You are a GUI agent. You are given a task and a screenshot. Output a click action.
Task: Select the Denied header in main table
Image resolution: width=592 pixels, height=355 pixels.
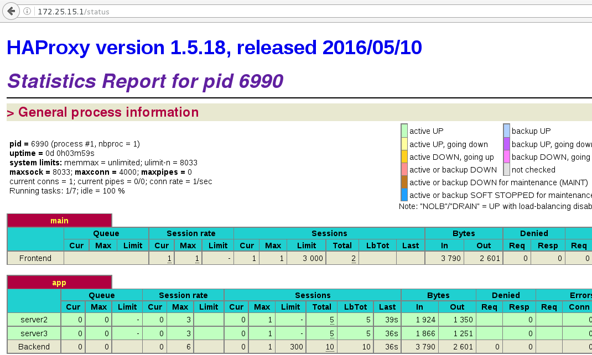tap(534, 233)
